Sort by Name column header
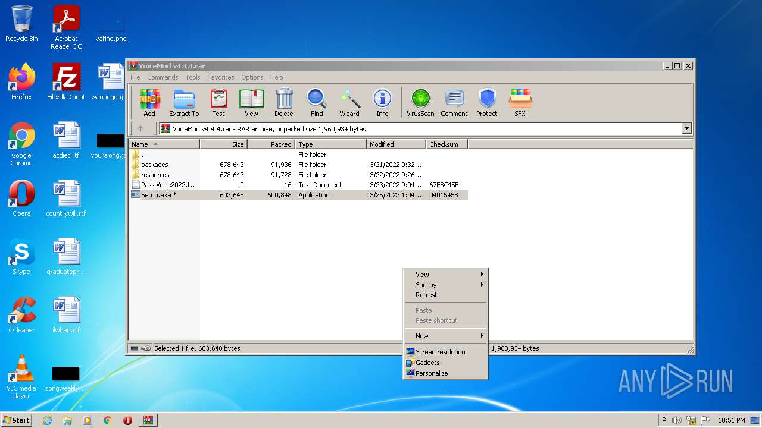The image size is (762, 428). click(x=164, y=144)
